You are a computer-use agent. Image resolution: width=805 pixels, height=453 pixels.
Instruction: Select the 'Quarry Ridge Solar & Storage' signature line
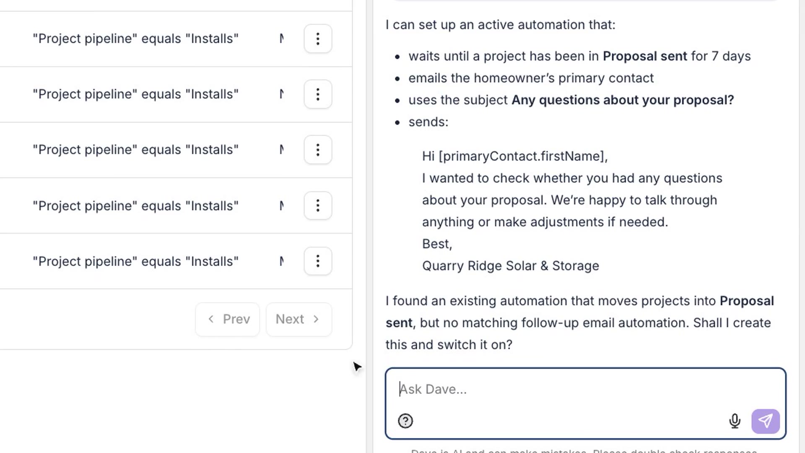pyautogui.click(x=510, y=266)
